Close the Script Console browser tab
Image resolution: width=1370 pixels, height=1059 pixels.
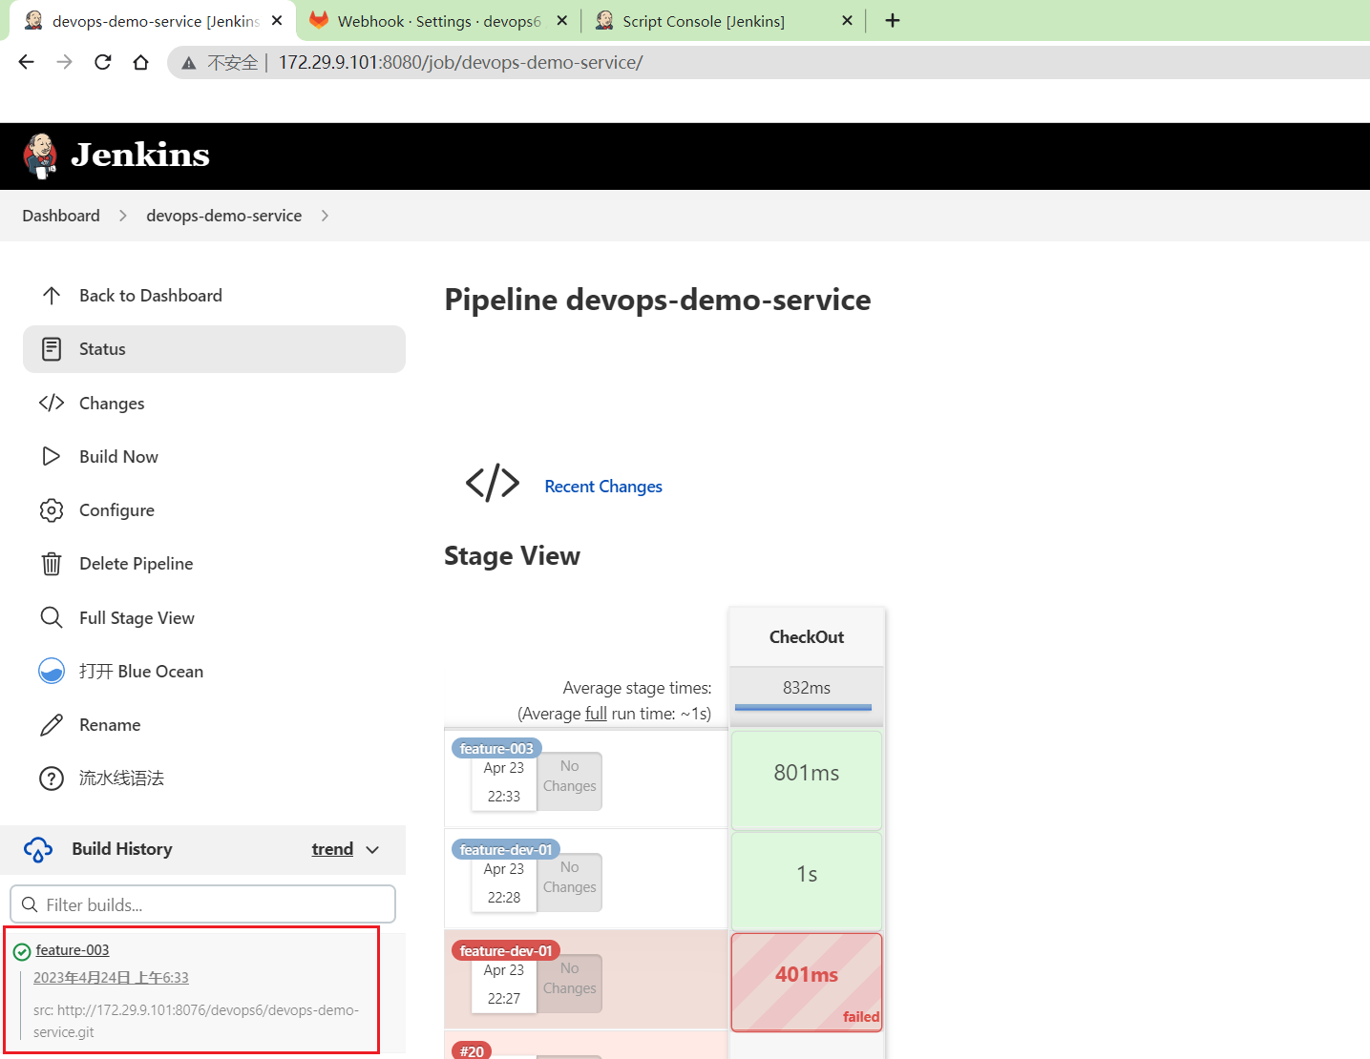(x=847, y=20)
